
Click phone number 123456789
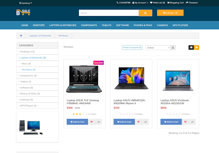124,3
